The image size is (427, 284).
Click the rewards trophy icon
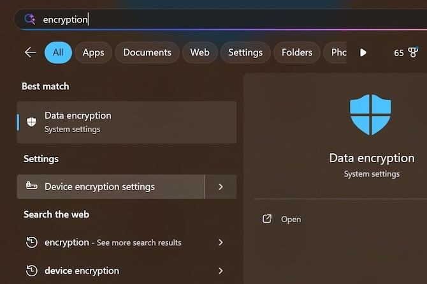tap(413, 52)
